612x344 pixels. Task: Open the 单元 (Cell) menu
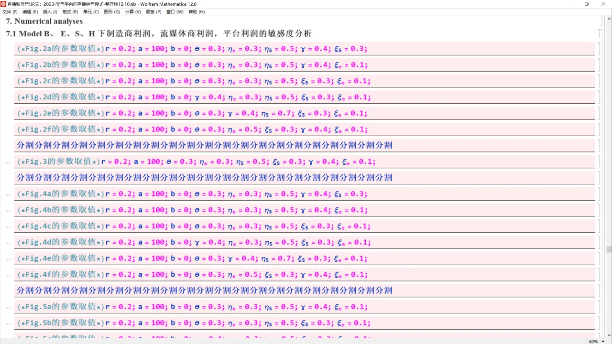[90, 12]
